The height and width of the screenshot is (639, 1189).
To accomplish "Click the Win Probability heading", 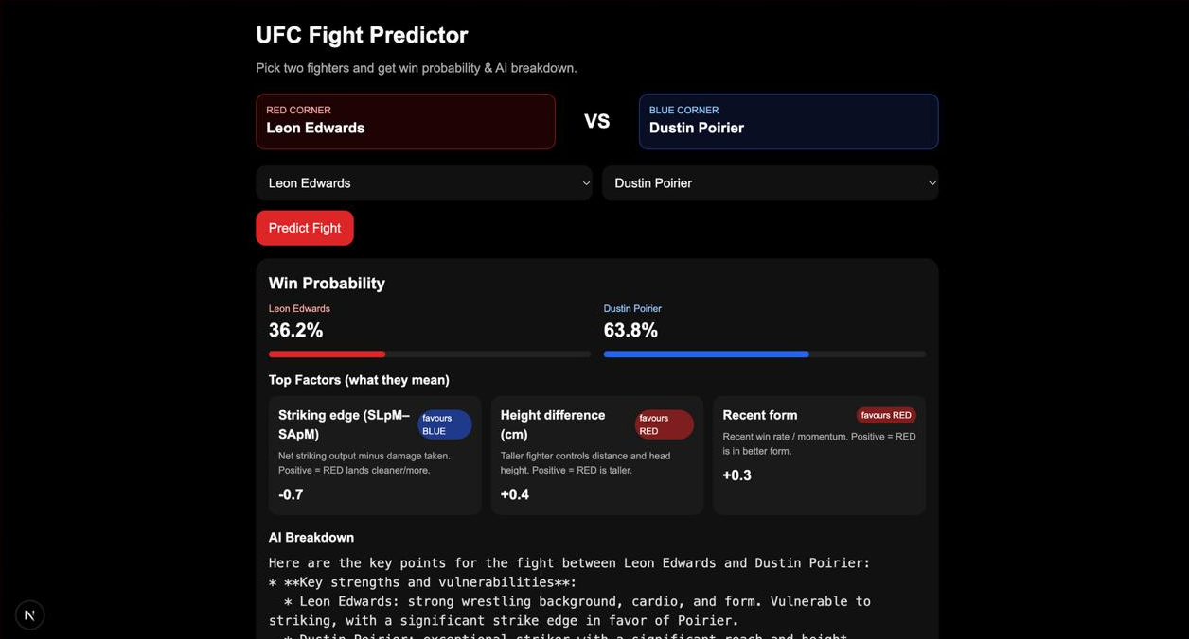I will pyautogui.click(x=327, y=283).
